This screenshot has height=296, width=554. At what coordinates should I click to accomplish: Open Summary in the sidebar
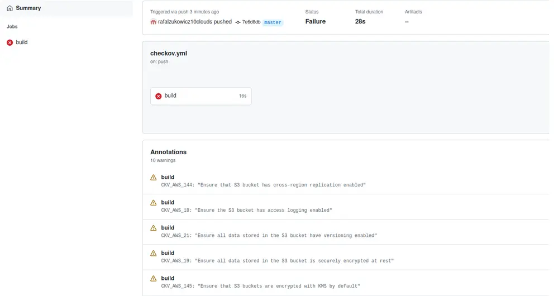[28, 8]
